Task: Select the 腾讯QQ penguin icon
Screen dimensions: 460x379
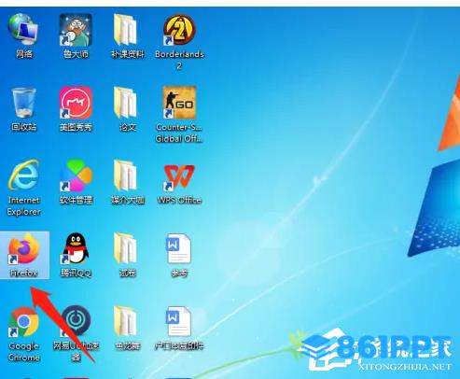Action: point(76,255)
